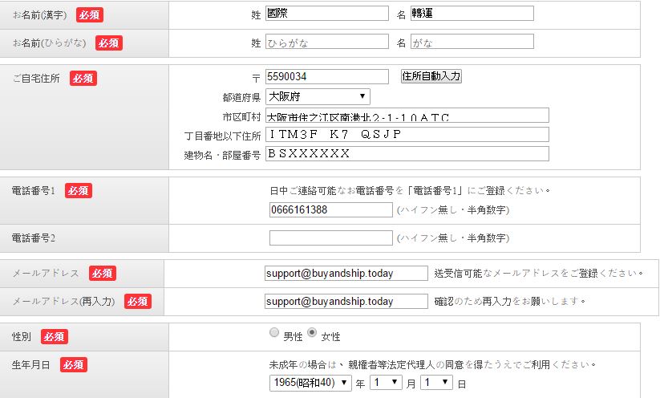The height and width of the screenshot is (398, 660).
Task: Click the 建物名・部屋番号 field
Action: (x=407, y=153)
